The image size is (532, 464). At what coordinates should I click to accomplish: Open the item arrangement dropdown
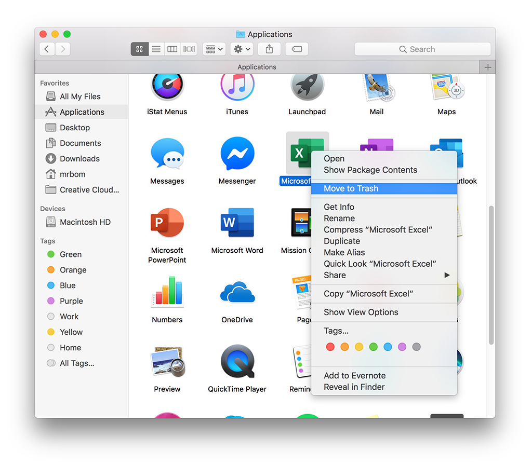click(214, 49)
